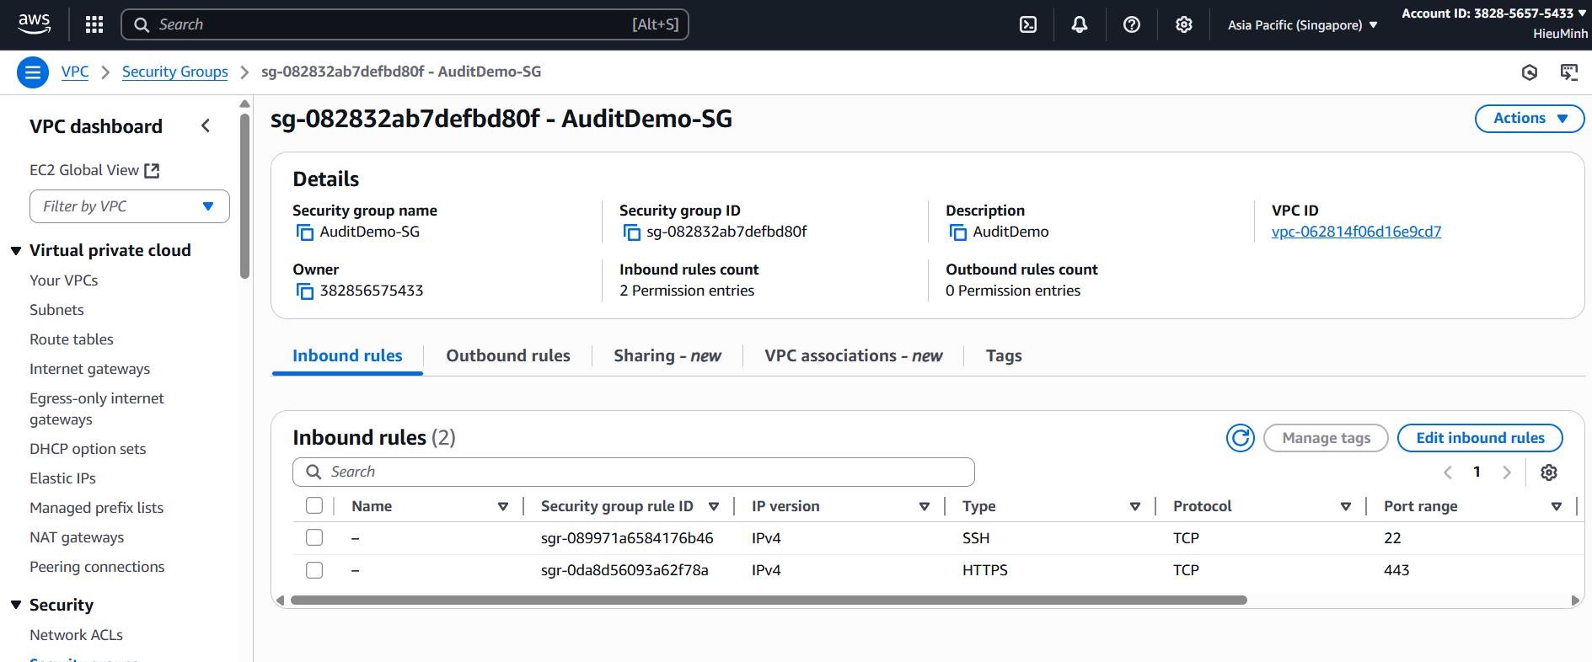Collapse the VPC dashboard side panel arrow

[x=206, y=125]
